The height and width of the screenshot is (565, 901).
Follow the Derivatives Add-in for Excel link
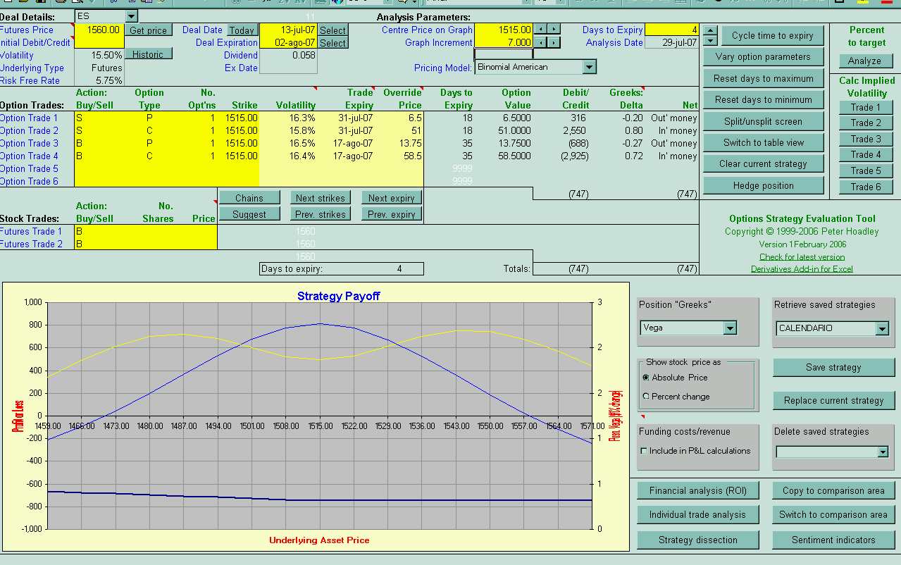[x=802, y=269]
